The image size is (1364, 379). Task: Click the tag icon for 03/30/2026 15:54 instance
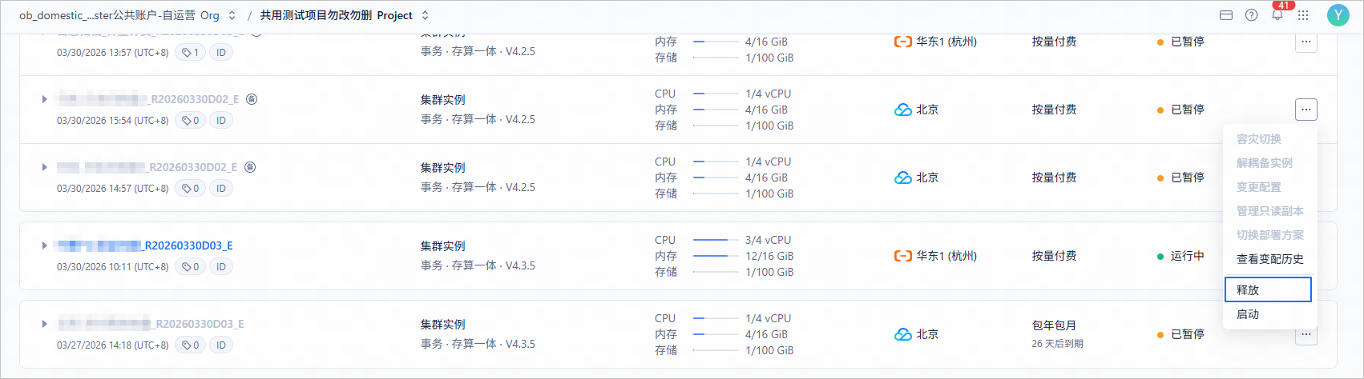186,120
